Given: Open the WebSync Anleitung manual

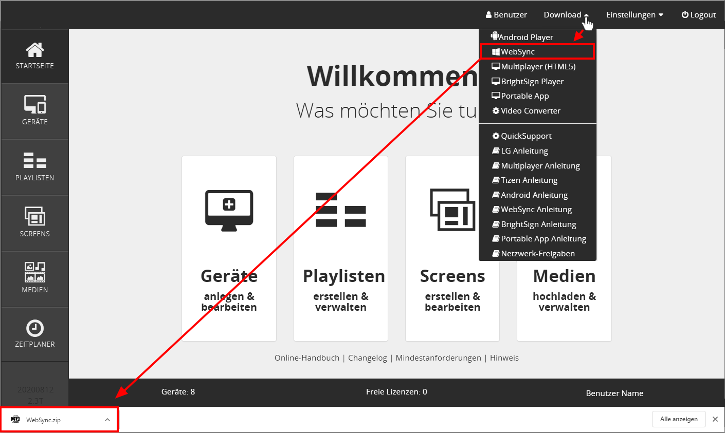Looking at the screenshot, I should (536, 210).
